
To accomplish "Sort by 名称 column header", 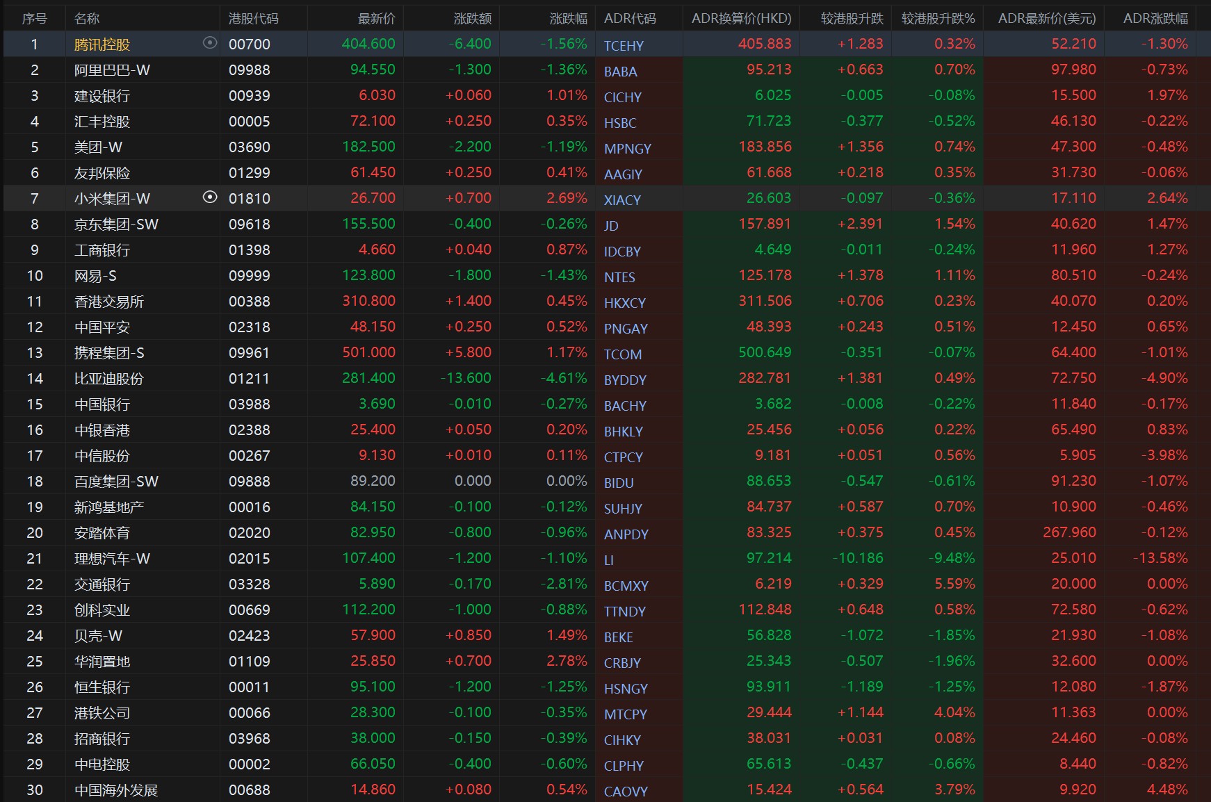I will pyautogui.click(x=87, y=19).
